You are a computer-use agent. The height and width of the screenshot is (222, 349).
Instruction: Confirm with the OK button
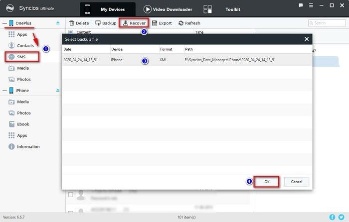pos(267,182)
